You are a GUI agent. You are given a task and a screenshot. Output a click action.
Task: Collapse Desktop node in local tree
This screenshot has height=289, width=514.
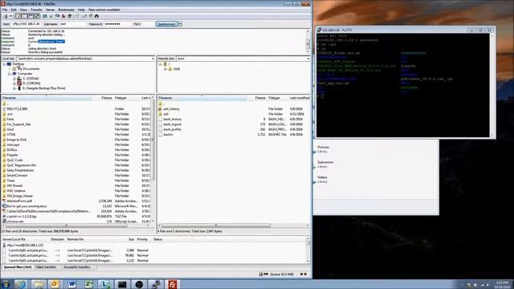pyautogui.click(x=4, y=64)
